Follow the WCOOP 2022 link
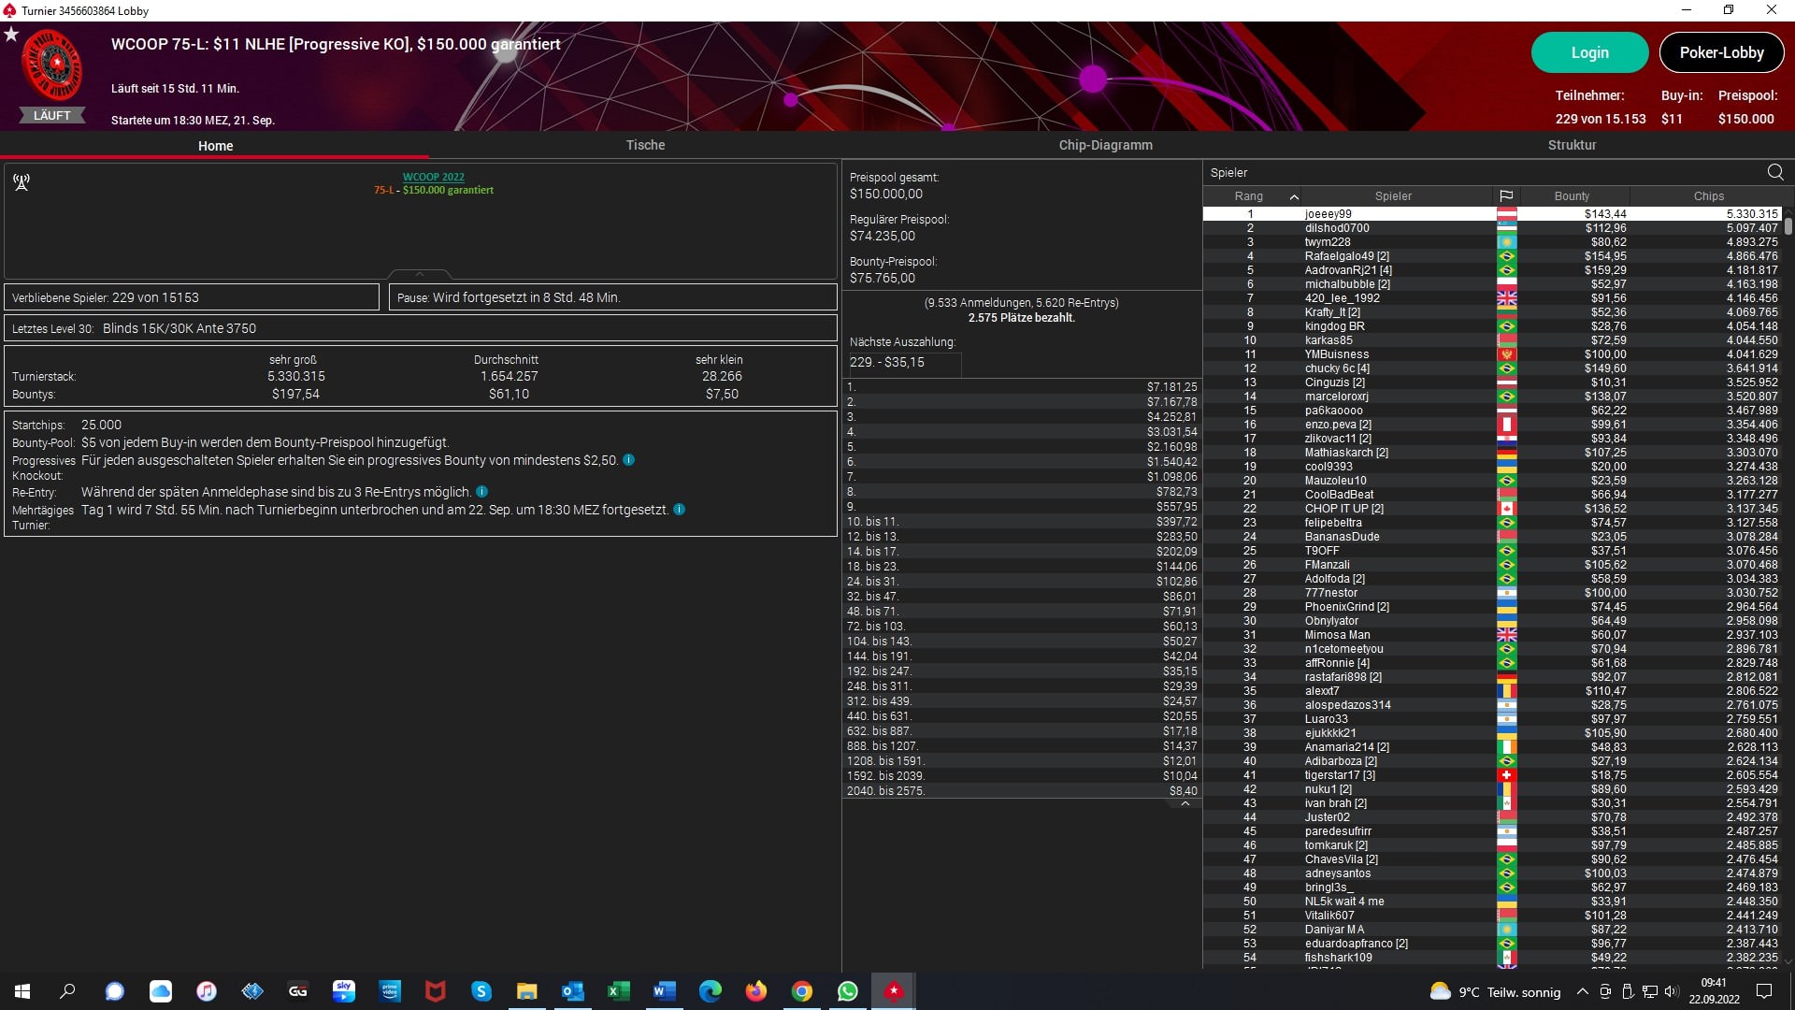The image size is (1795, 1010). [x=434, y=177]
